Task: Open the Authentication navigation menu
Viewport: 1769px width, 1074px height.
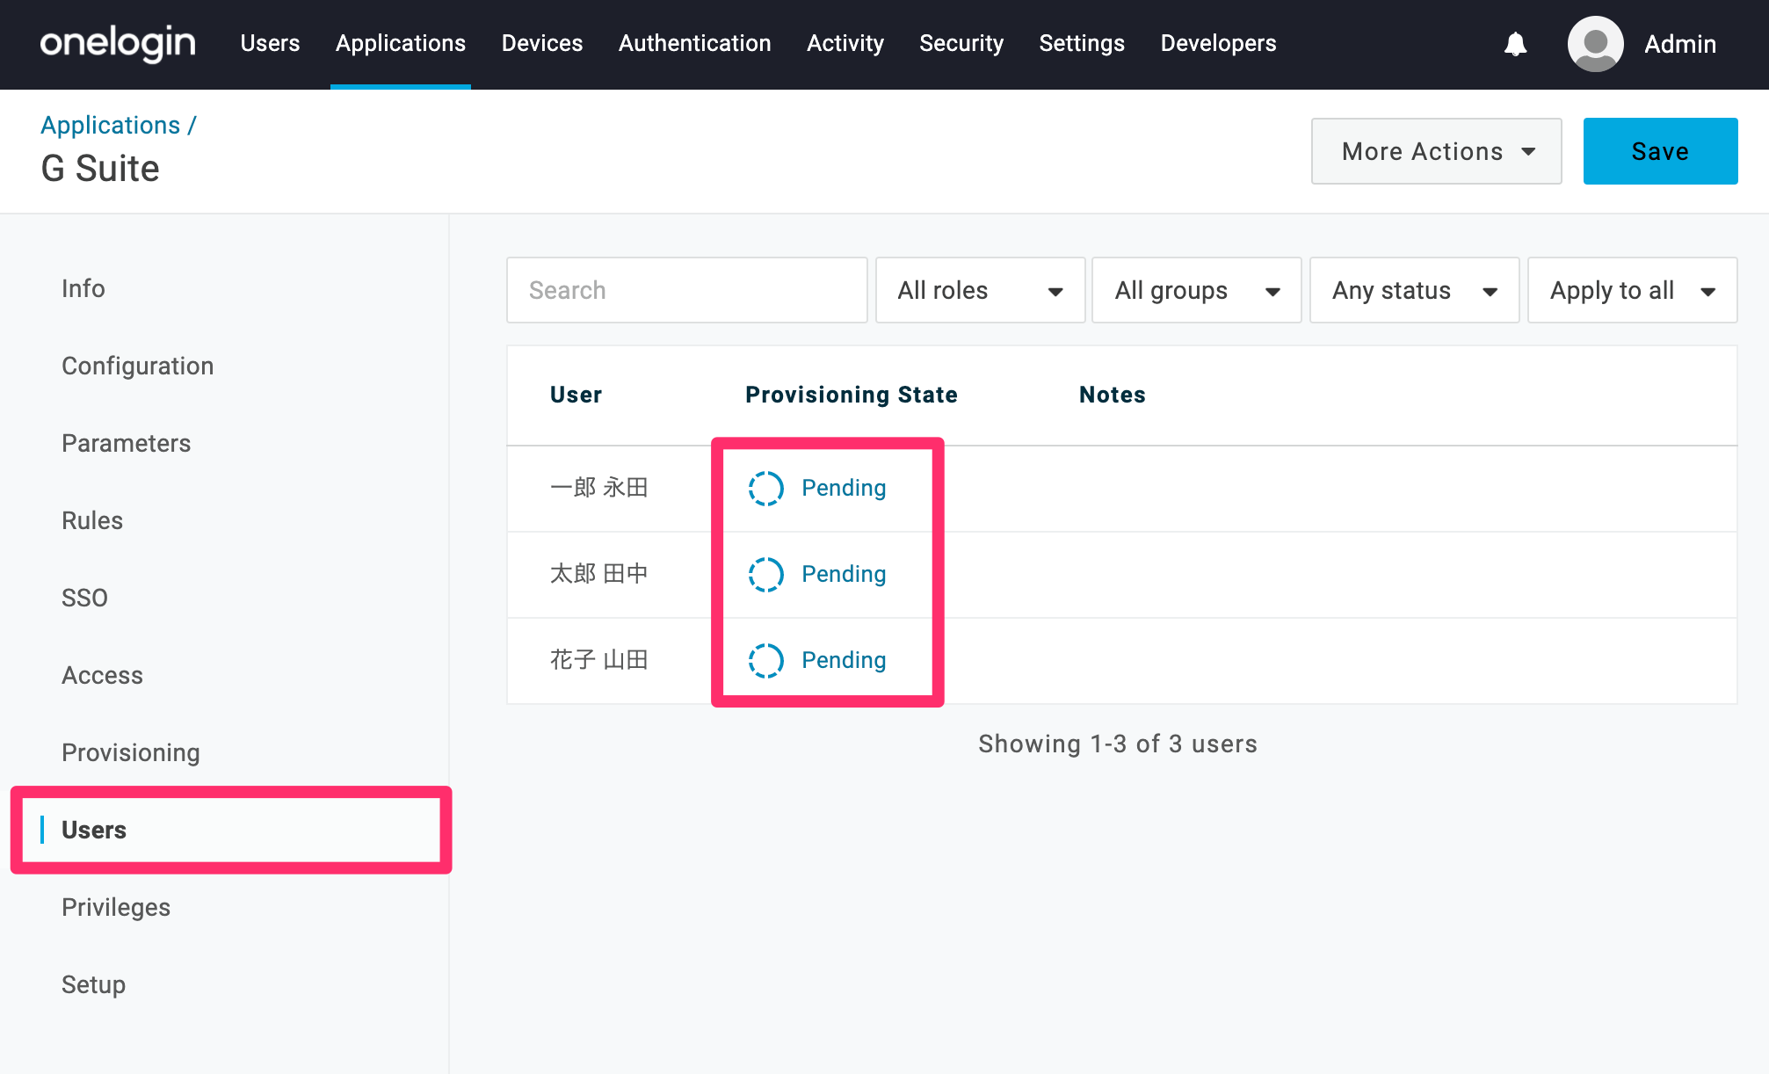Action: 695,44
